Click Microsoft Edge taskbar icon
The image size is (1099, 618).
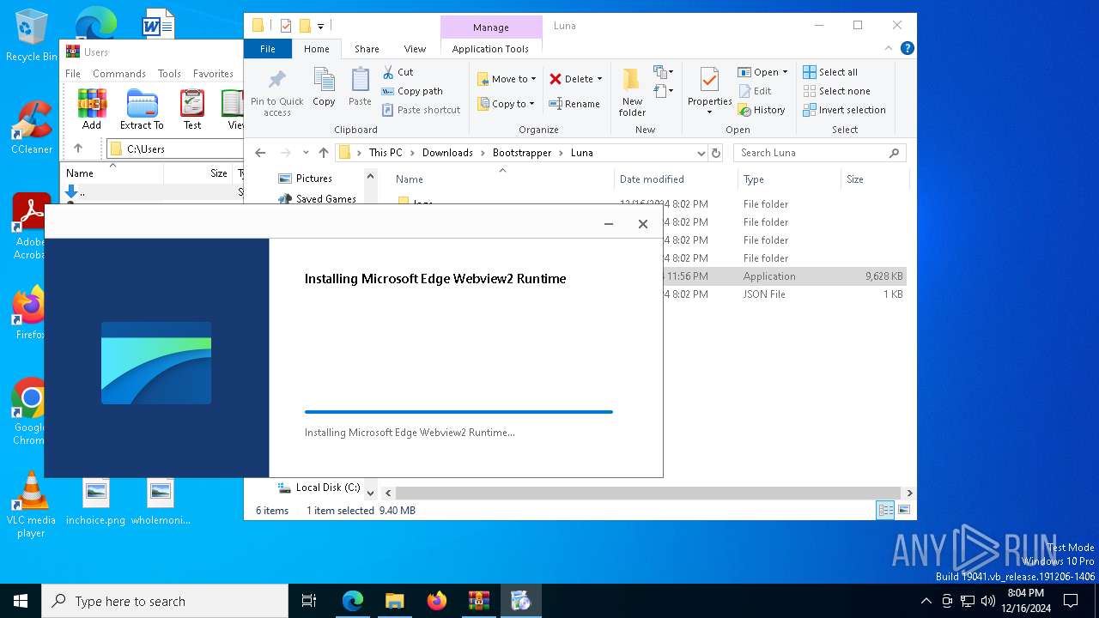point(353,601)
